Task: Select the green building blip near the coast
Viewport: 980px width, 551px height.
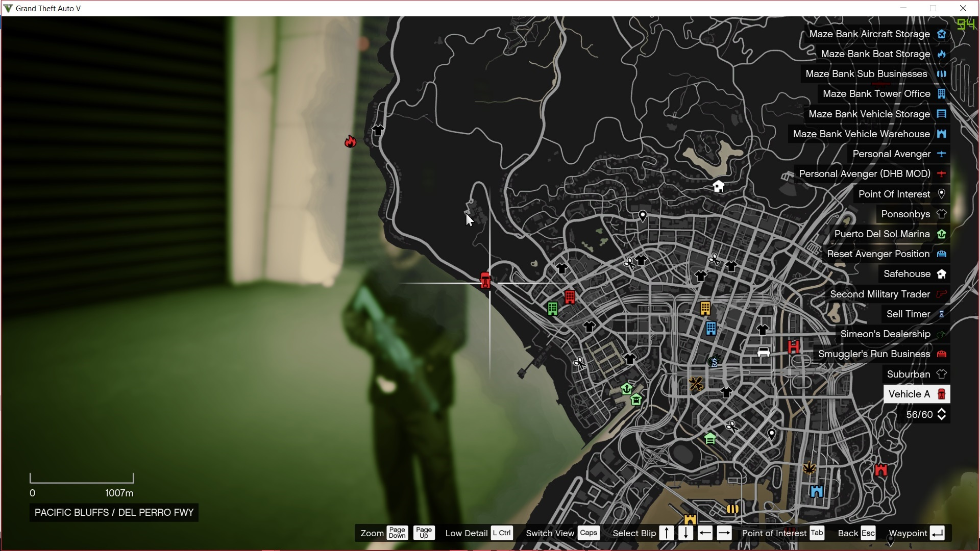Action: (552, 309)
